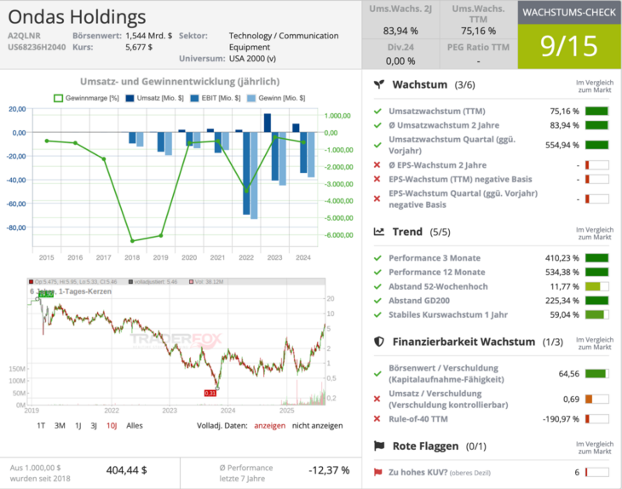Click nicht anzeigen for Volladj. Daten
The width and height of the screenshot is (622, 489).
point(317,426)
